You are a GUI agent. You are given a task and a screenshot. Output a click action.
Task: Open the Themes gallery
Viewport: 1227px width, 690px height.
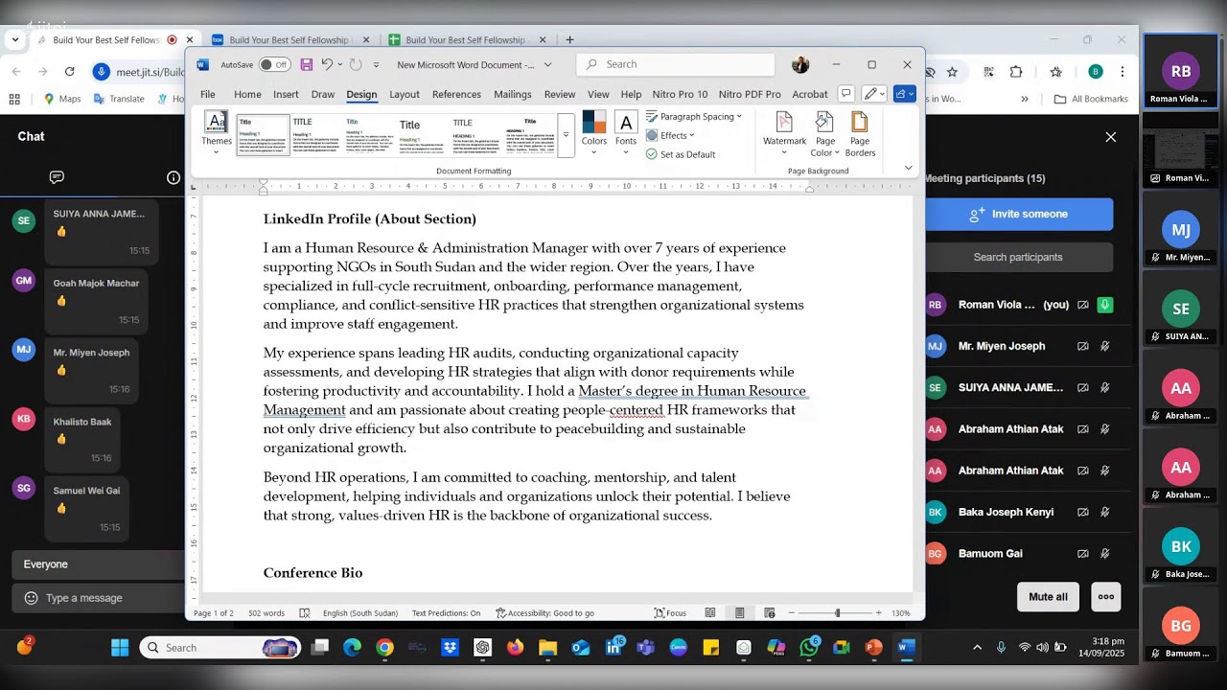click(x=217, y=133)
